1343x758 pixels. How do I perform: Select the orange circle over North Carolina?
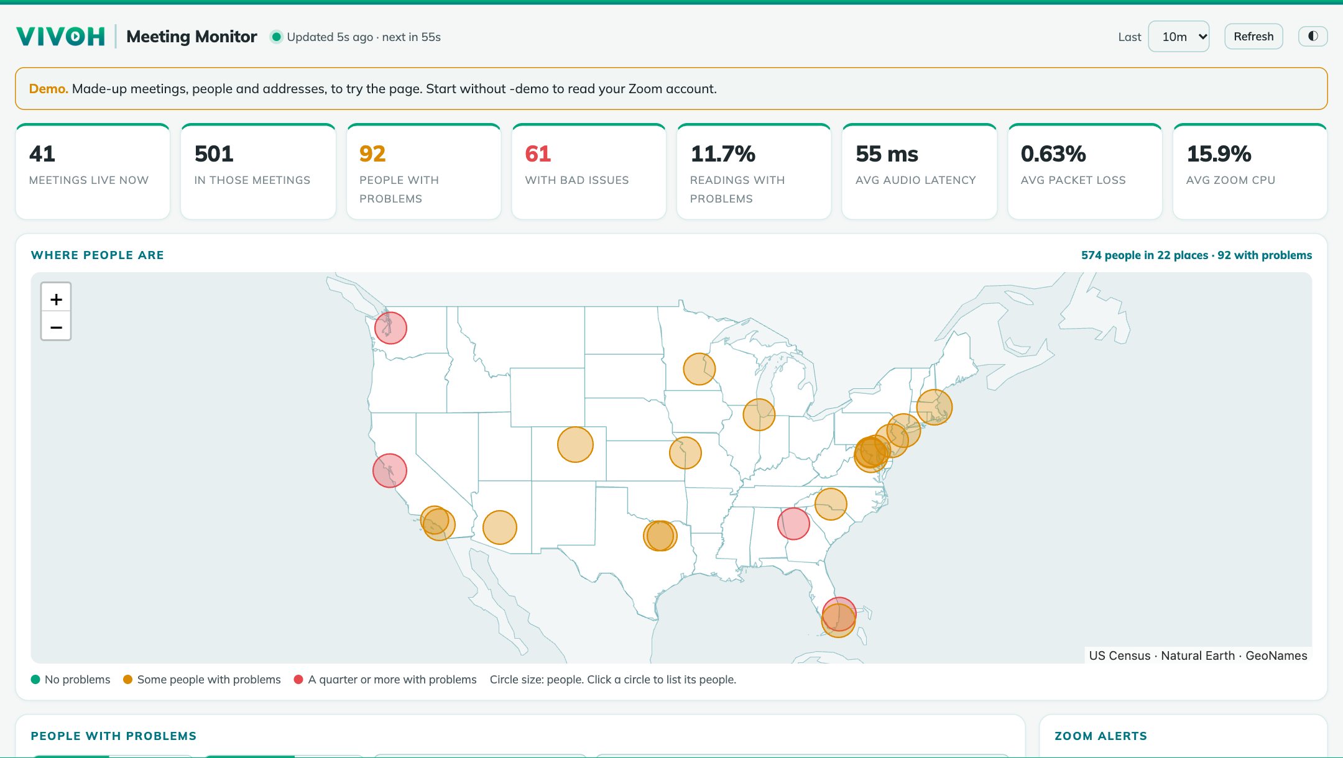pyautogui.click(x=830, y=503)
